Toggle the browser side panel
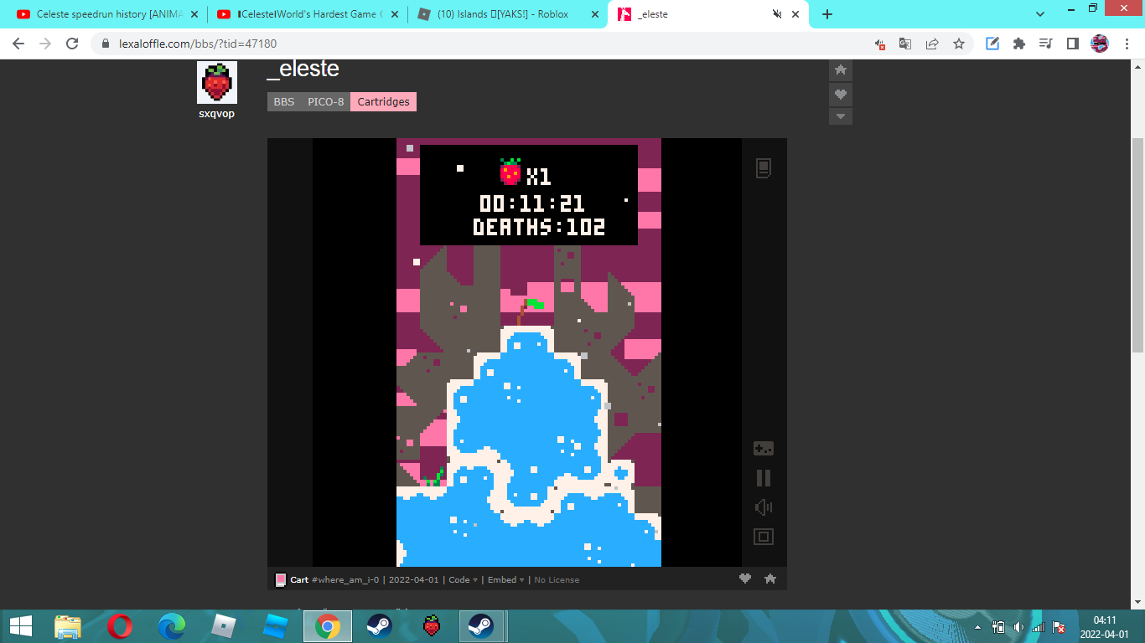1145x643 pixels. coord(1072,44)
